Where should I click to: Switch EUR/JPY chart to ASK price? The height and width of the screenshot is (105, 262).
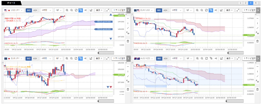[35, 58]
